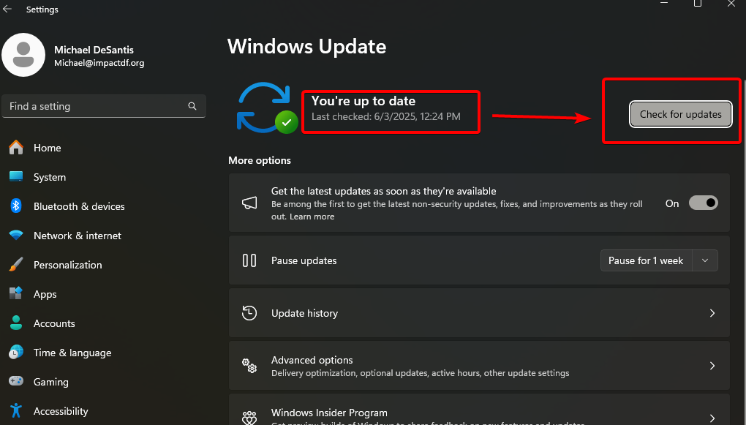Click the Advanced options title text
746x425 pixels.
[x=312, y=361]
